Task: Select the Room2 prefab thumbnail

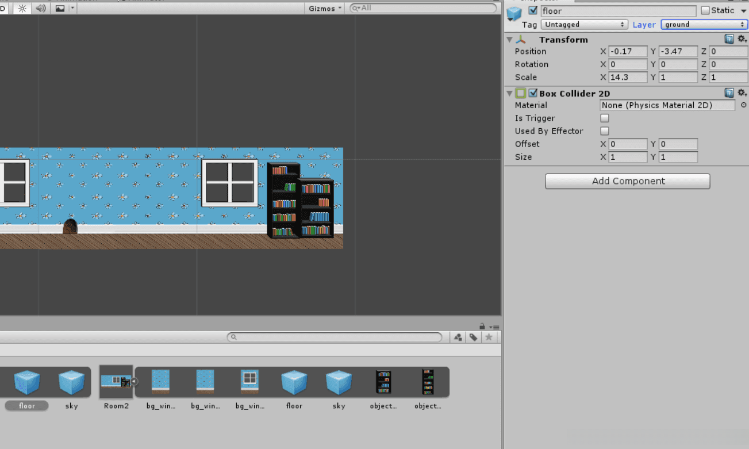Action: (116, 381)
